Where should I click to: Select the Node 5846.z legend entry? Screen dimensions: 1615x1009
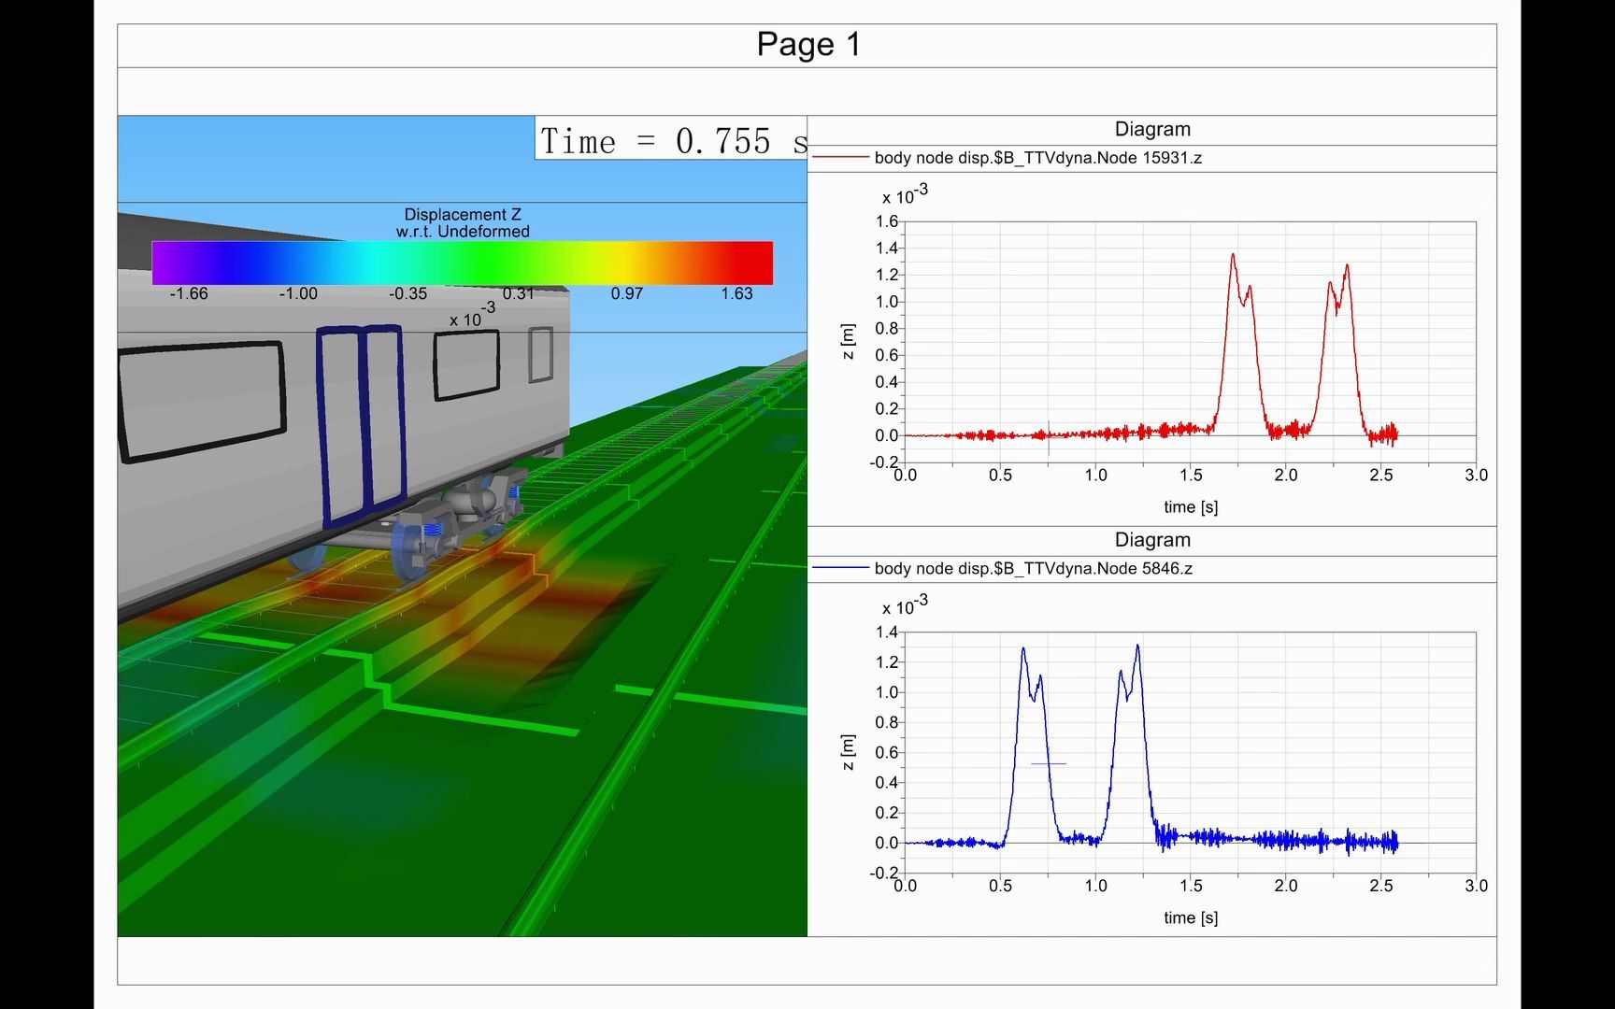tap(1033, 568)
